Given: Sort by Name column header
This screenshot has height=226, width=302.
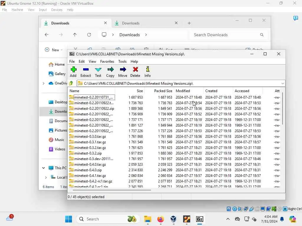Looking at the screenshot, I should [91, 91].
